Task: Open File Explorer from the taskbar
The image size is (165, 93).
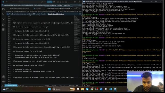Action: (x=82, y=89)
